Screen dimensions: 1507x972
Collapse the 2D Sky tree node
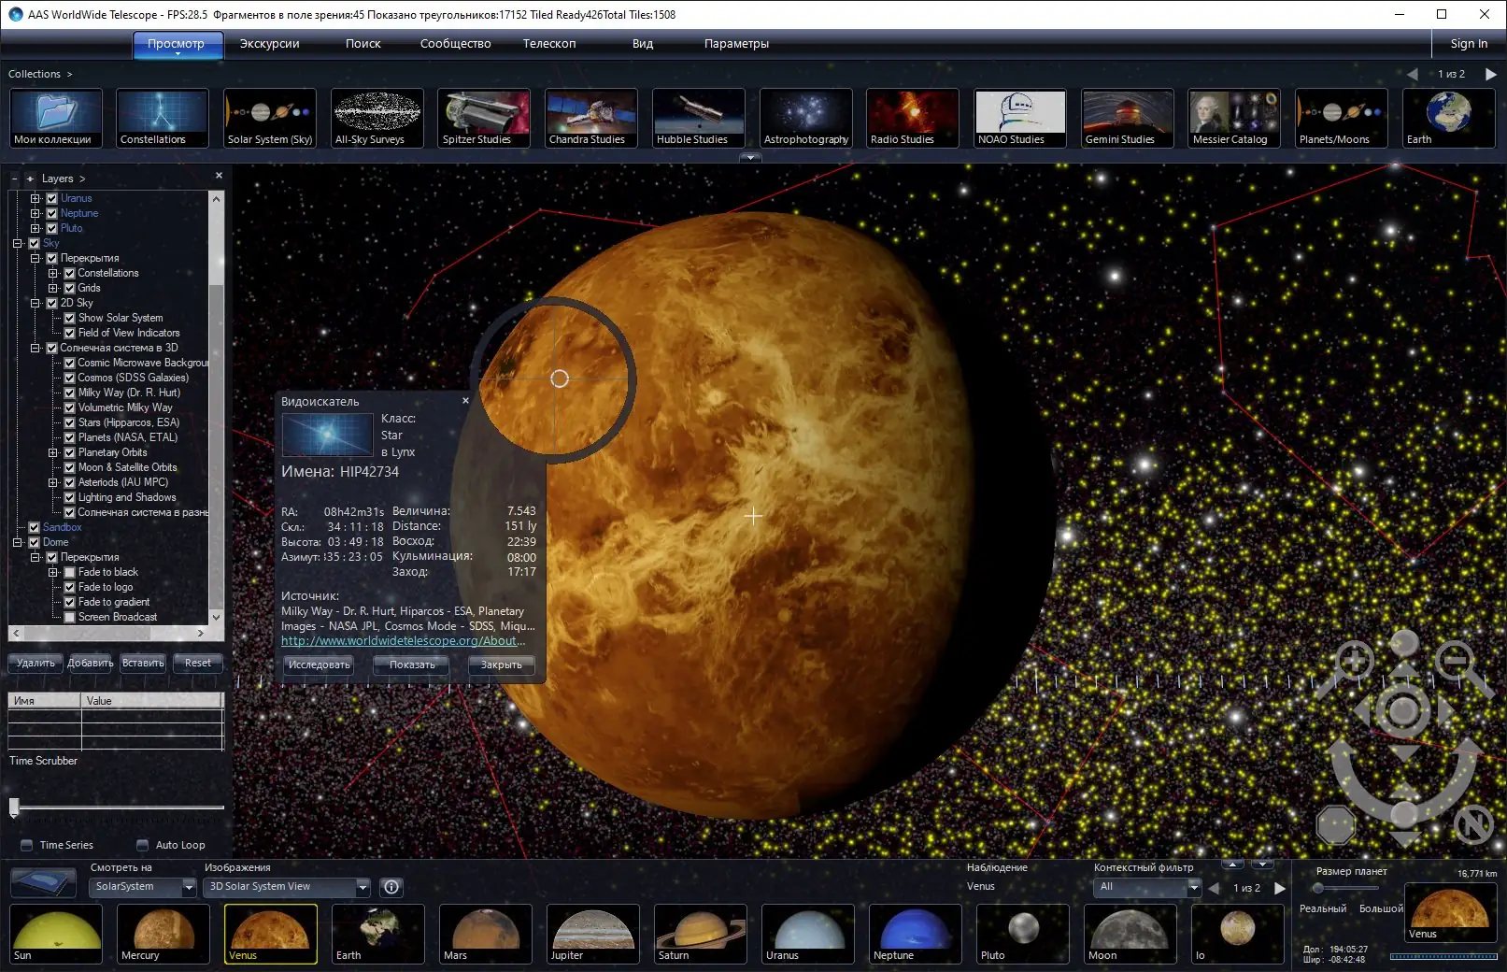36,303
